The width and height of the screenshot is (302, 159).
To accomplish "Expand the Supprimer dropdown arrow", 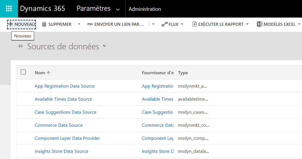I will click(79, 24).
